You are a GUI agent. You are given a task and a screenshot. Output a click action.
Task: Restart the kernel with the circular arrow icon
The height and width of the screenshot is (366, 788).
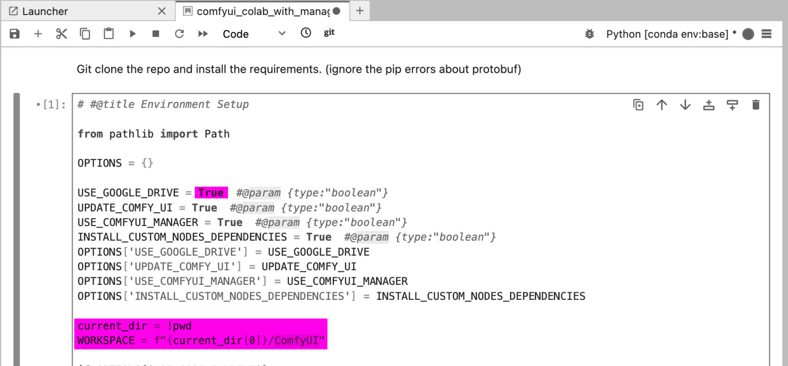pyautogui.click(x=179, y=34)
